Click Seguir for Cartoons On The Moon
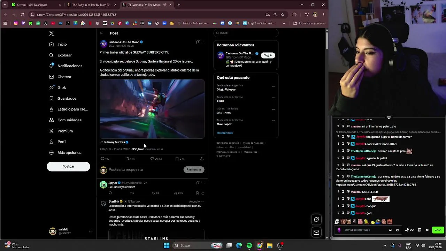 tap(268, 55)
